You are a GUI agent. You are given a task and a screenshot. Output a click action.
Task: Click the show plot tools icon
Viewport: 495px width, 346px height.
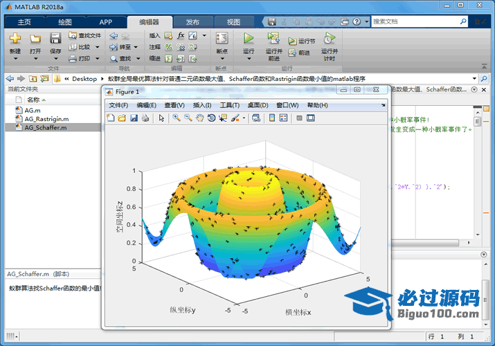[x=311, y=118]
